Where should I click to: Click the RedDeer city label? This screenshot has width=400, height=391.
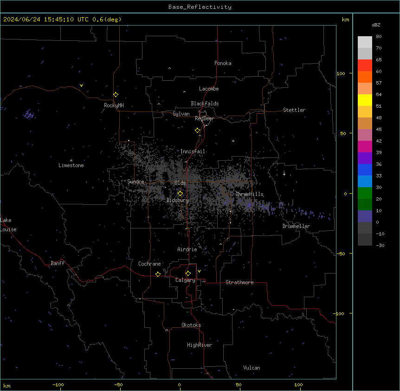point(204,118)
